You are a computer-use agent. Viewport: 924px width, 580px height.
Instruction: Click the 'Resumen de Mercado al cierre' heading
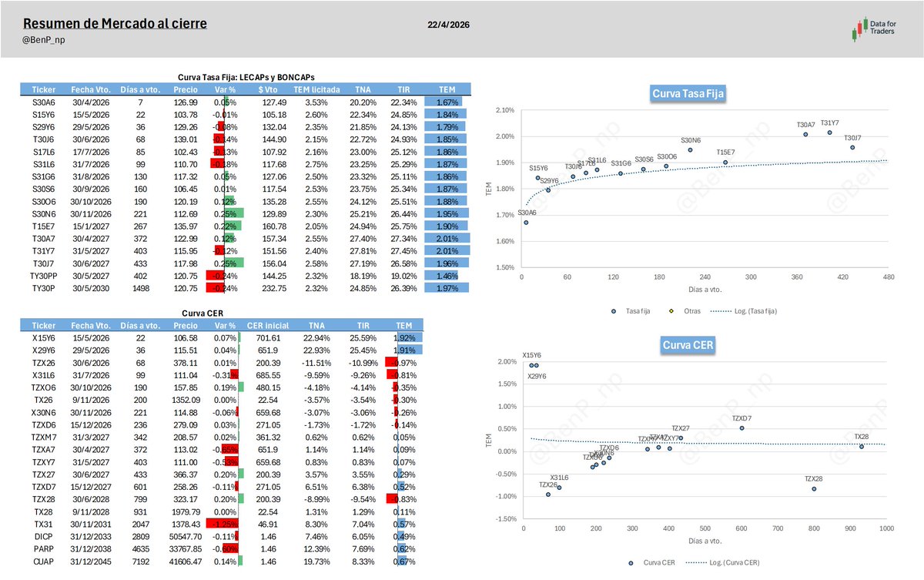(115, 25)
